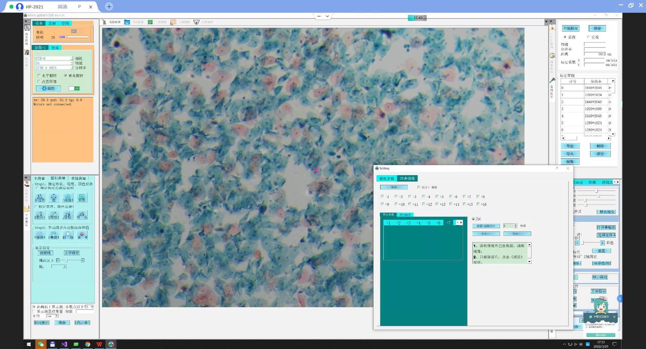Open the improve image tab in Setting dialog
The height and width of the screenshot is (349, 646).
(x=406, y=178)
